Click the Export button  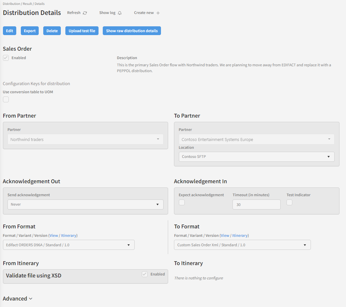(x=30, y=31)
